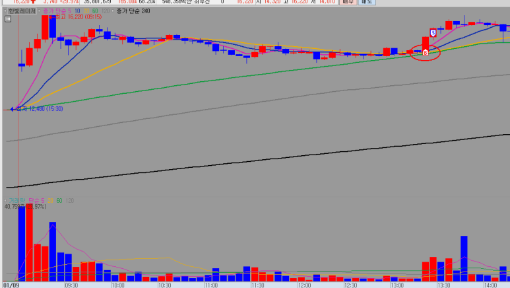Image resolution: width=510 pixels, height=288 pixels.
Task: Select the 한빛레이저 stock name label
Action: click(x=22, y=11)
